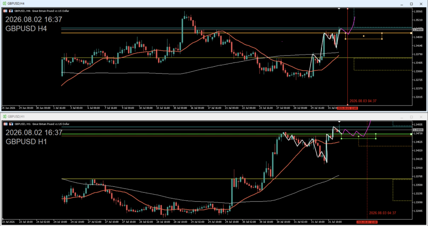The image size is (428, 226).
Task: Click the green candlestick icon in GBPUSD,H1 title bar
Action: click(x=5, y=116)
